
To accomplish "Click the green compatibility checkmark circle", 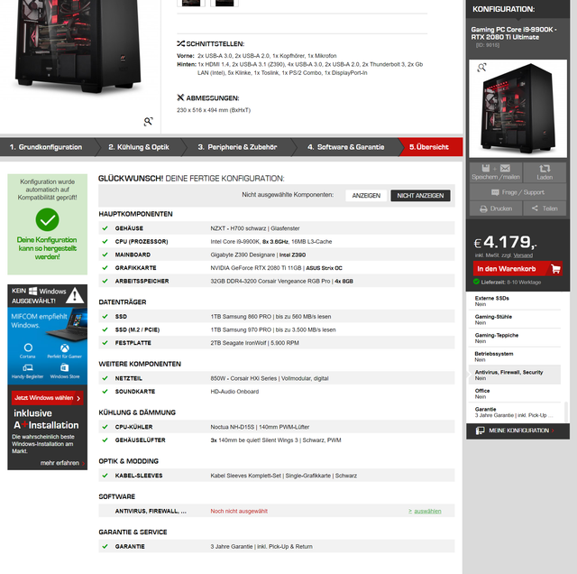I will coord(48,219).
